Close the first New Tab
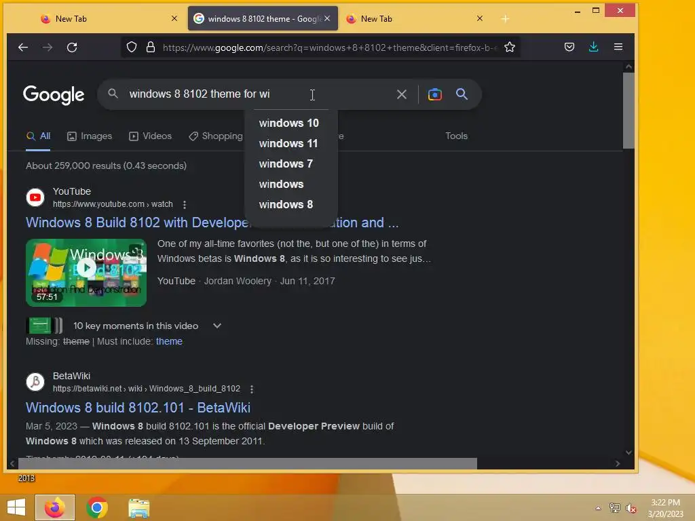Screen dimensions: 695x521 [174, 18]
